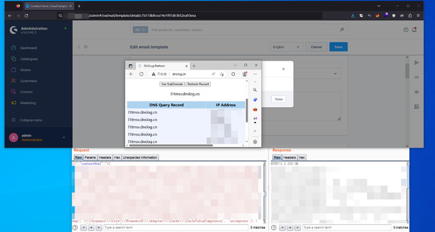Viewport: 435px width, 232px height.
Task: Click Refresh Record in DNSLog window
Action: click(x=198, y=84)
